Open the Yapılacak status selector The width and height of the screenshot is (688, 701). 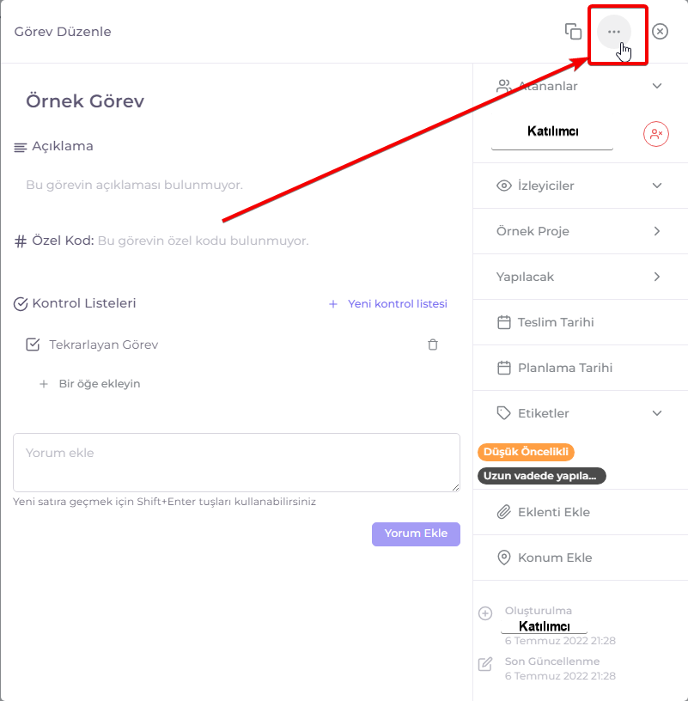(581, 277)
